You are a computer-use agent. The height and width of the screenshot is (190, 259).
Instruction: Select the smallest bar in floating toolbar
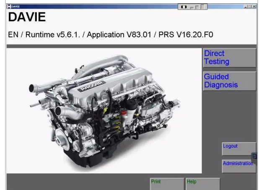coord(192,8)
